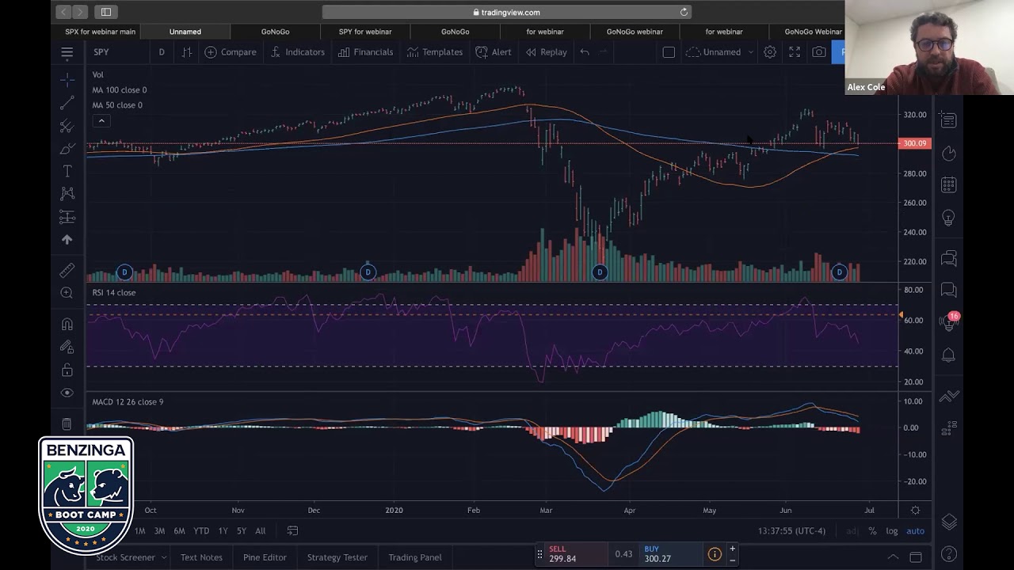Click the trash remove drawings icon
Image resolution: width=1014 pixels, height=570 pixels.
[x=67, y=424]
